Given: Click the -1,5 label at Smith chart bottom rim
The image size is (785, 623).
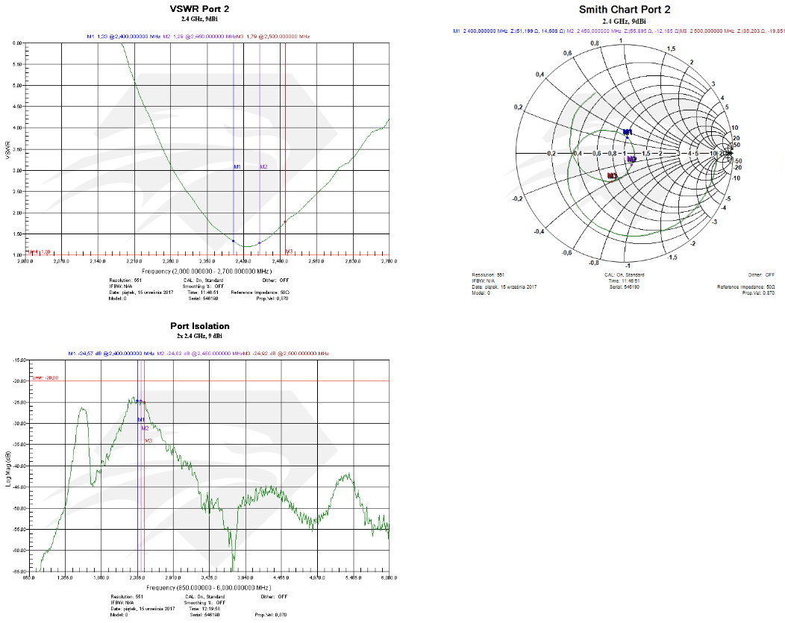Looking at the screenshot, I should 672,257.
